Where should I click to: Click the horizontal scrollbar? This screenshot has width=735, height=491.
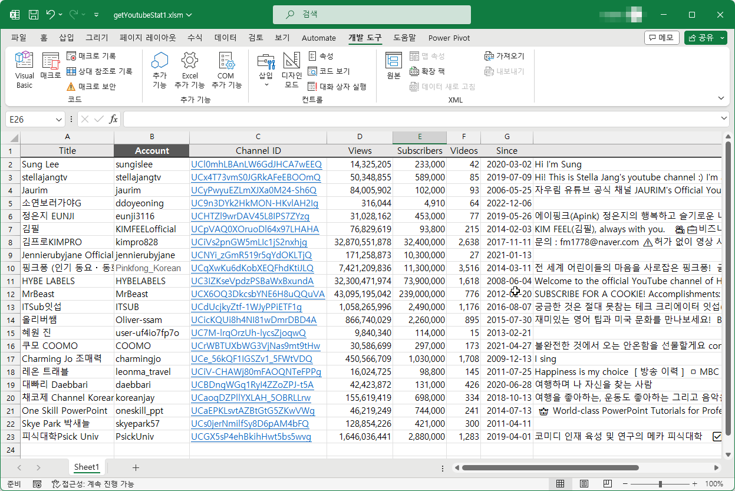coord(551,468)
